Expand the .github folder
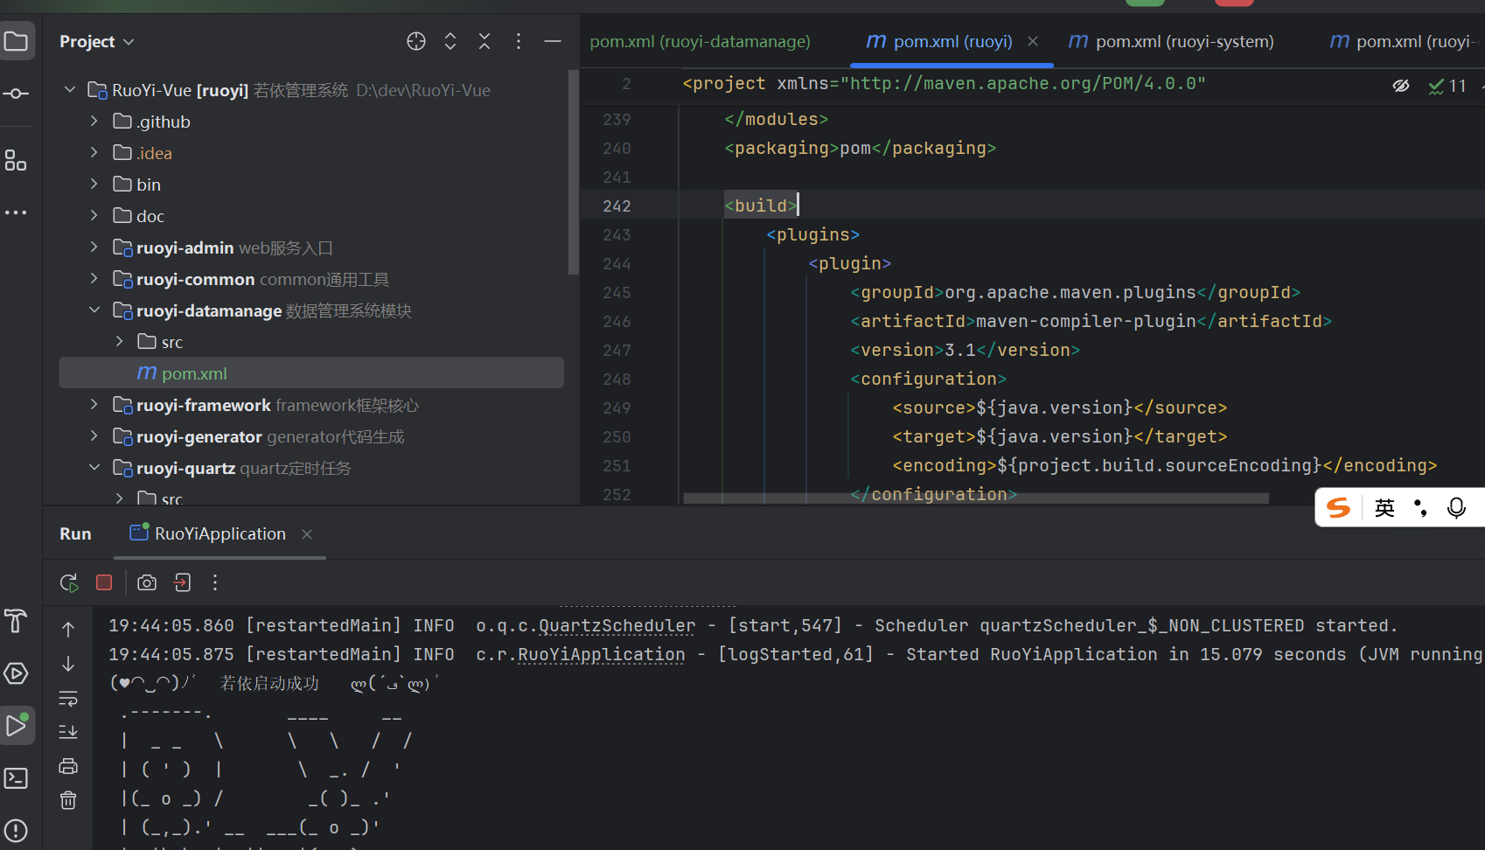Viewport: 1485px width, 850px height. [x=94, y=122]
